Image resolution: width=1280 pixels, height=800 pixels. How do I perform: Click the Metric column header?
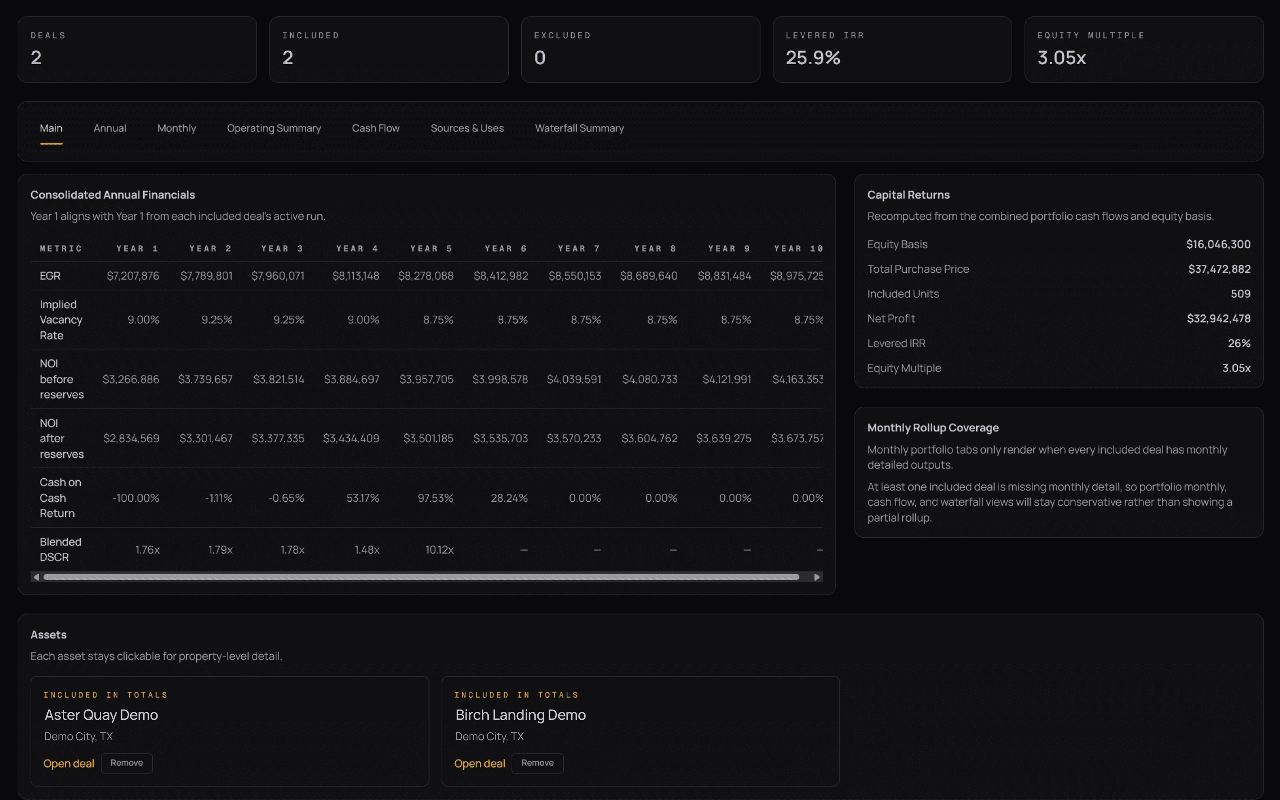pos(61,248)
